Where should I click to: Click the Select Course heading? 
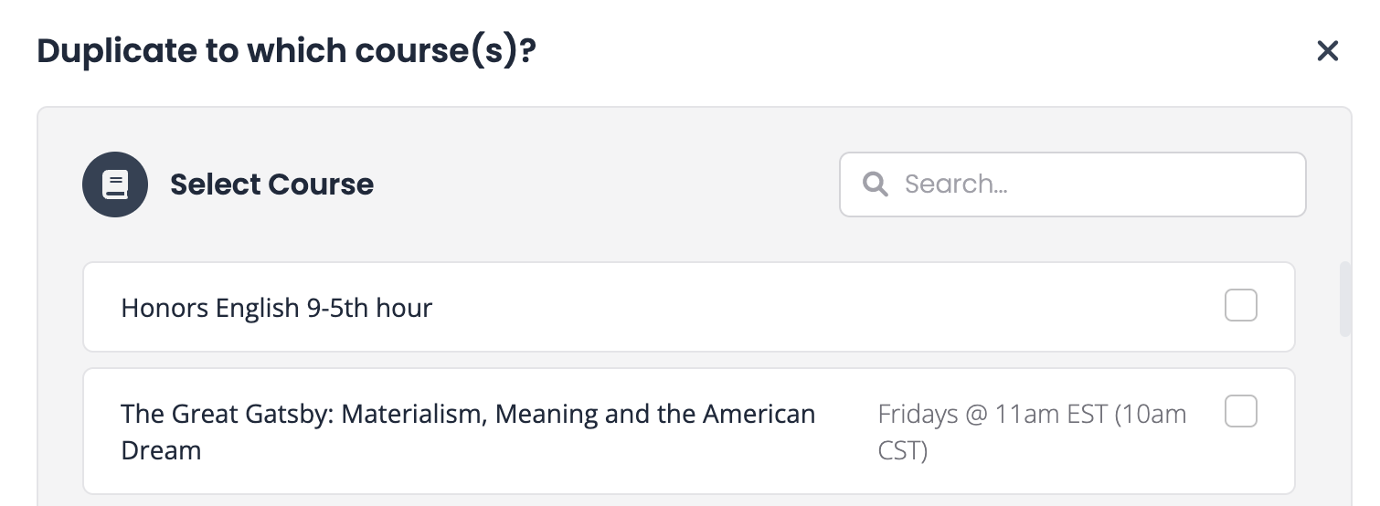pyautogui.click(x=271, y=184)
